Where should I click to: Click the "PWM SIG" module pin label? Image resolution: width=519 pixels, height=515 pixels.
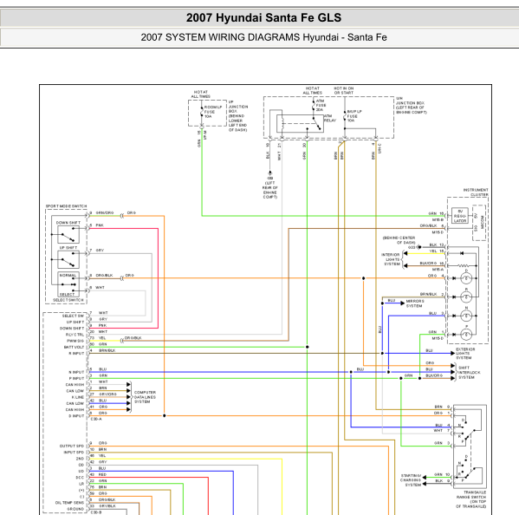(x=75, y=341)
